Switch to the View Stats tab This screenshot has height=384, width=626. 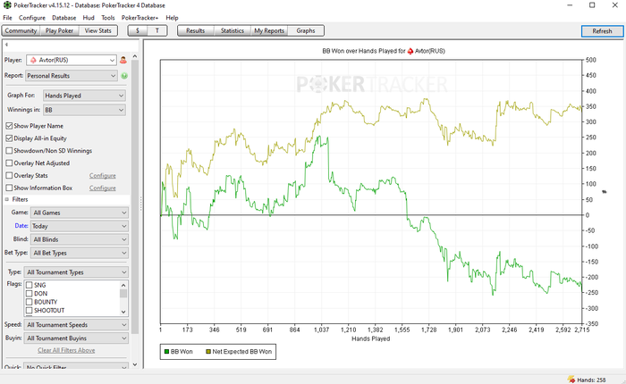[97, 30]
